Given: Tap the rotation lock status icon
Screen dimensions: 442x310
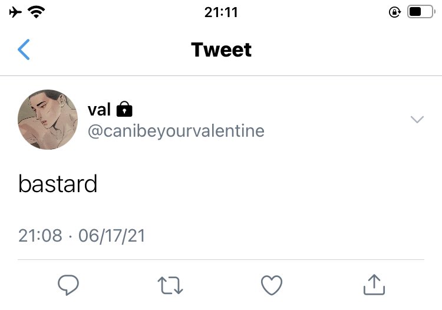Looking at the screenshot, I should click(x=395, y=12).
